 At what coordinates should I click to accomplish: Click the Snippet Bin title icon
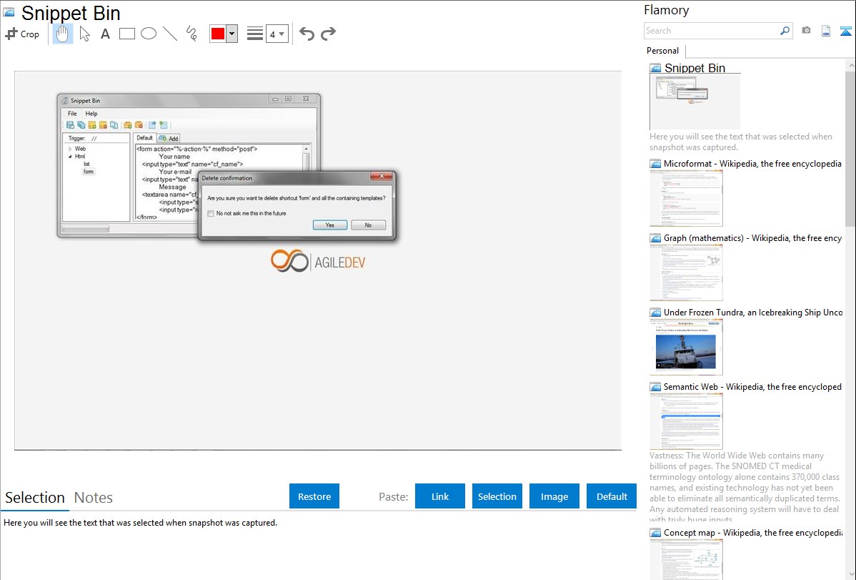point(9,12)
